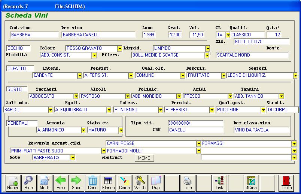Open the Qual.olf. COMUNE dropdown

[x=183, y=76]
